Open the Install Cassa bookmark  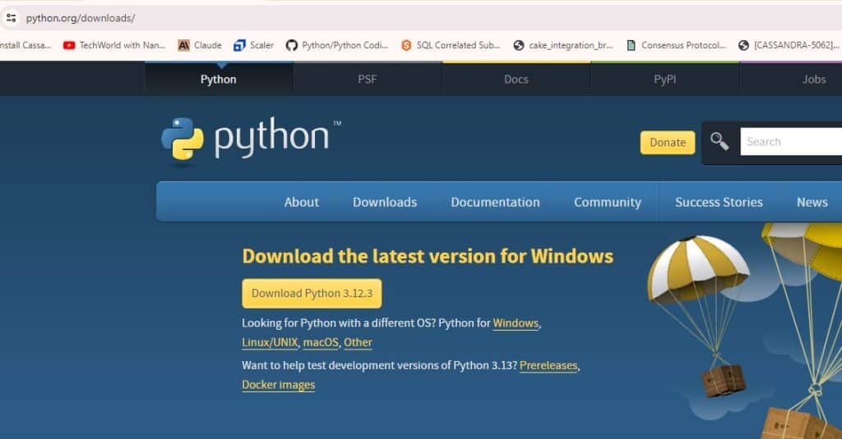(x=25, y=46)
